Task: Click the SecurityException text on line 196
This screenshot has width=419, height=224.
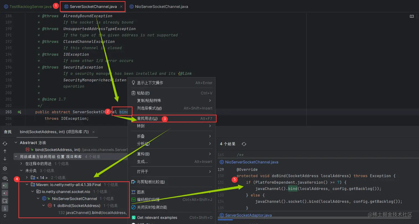Action: point(83,67)
